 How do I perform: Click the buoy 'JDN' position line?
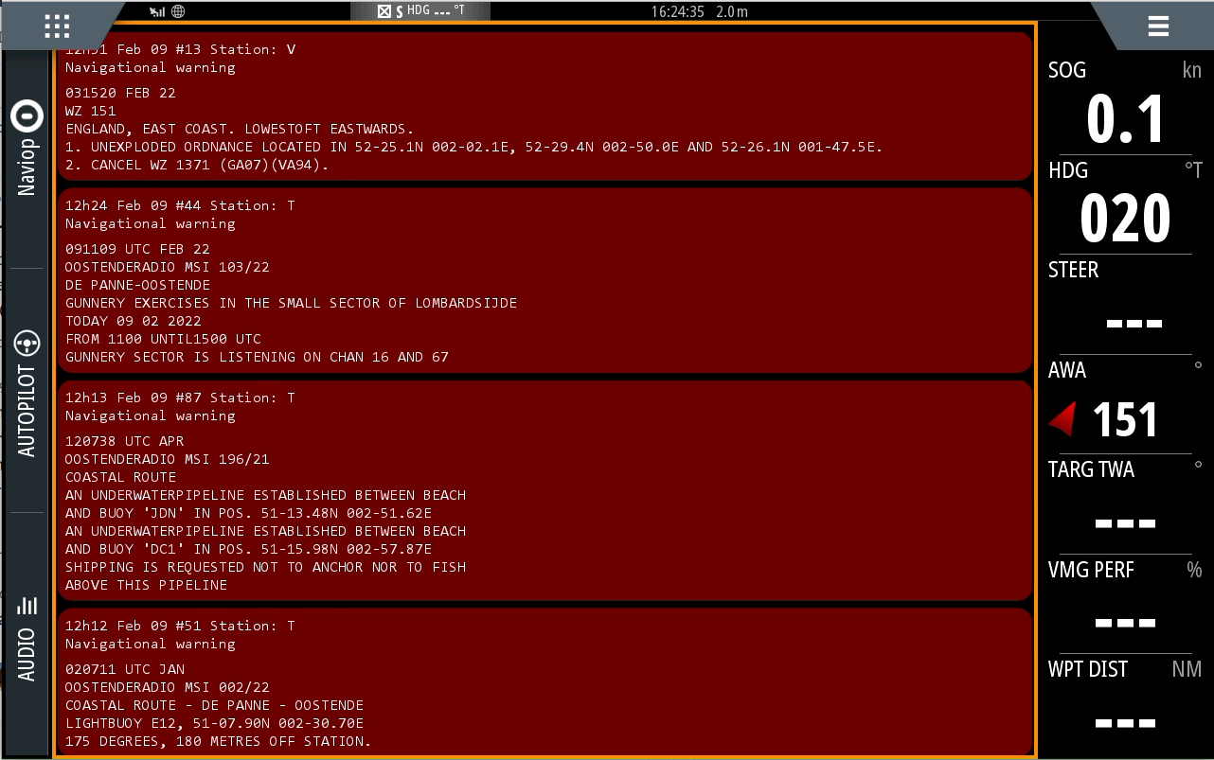coord(249,513)
